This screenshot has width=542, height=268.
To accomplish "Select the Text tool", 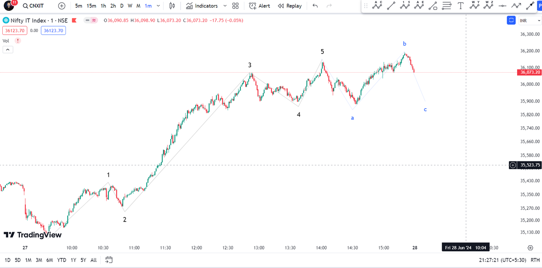I will pos(460,6).
